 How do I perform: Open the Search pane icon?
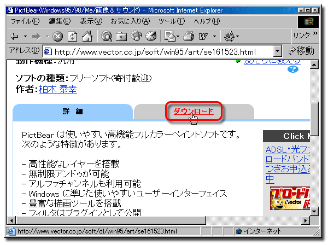point(107,36)
